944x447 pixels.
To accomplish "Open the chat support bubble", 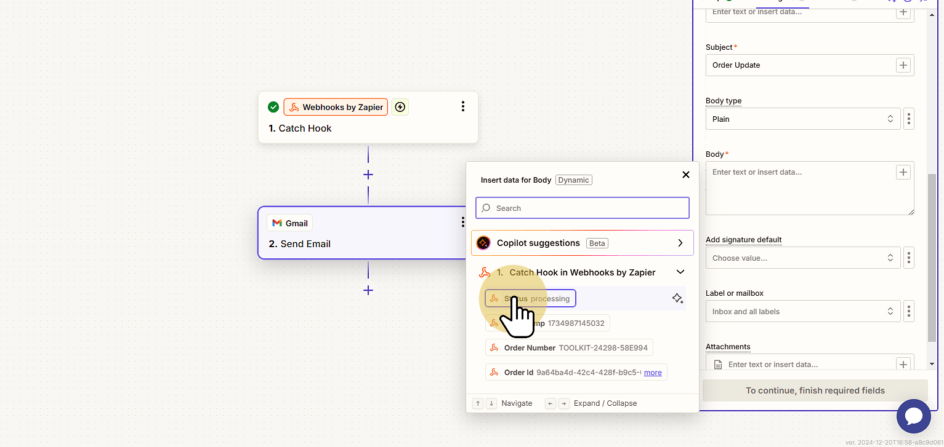I will point(913,416).
